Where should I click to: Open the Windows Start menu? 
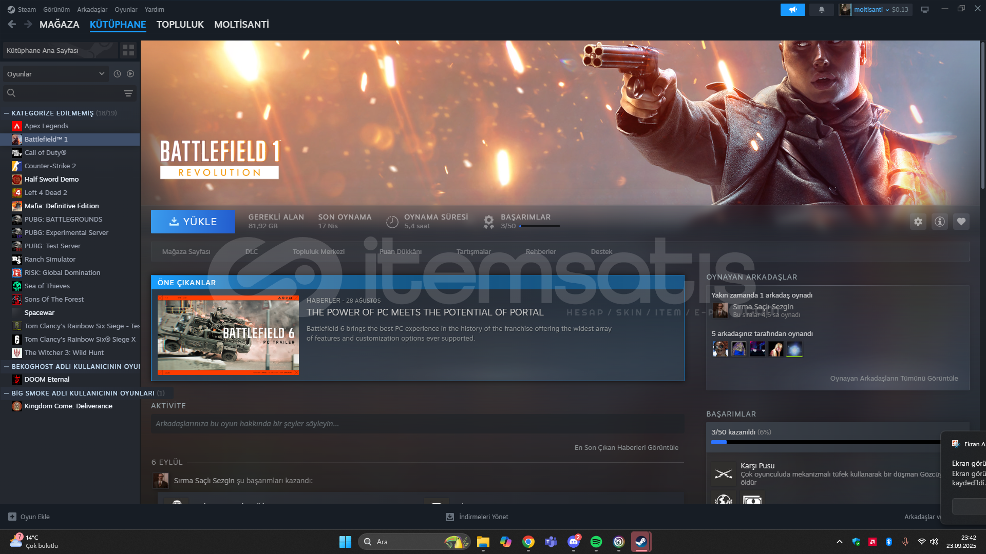point(345,542)
